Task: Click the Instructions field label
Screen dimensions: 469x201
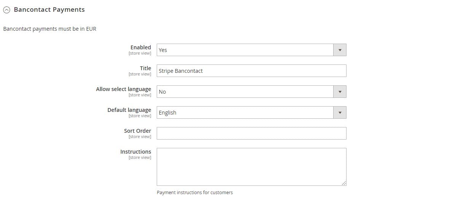Action: (x=136, y=152)
